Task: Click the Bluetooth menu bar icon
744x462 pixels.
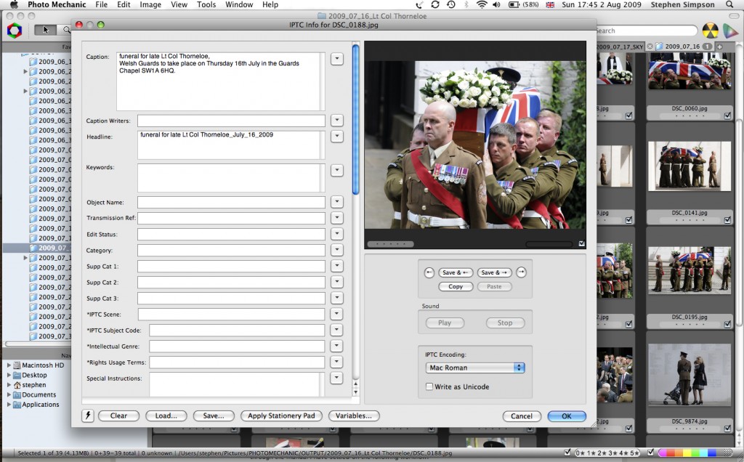Action: (x=466, y=5)
